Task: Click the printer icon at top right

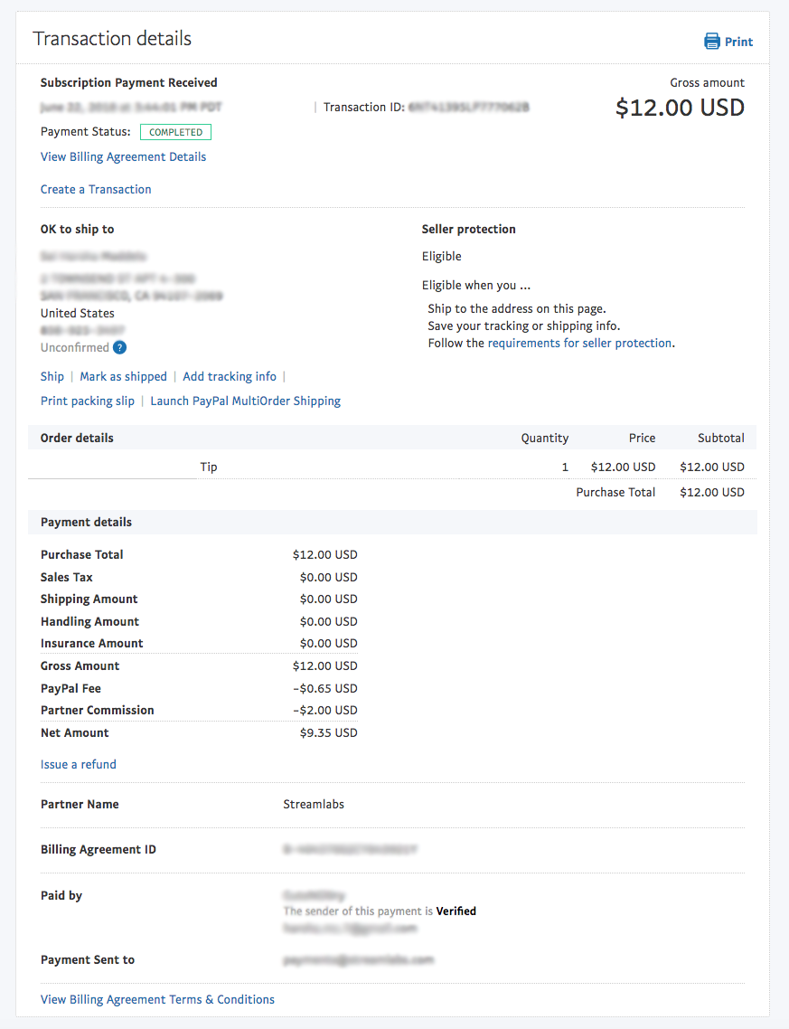Action: (x=712, y=42)
